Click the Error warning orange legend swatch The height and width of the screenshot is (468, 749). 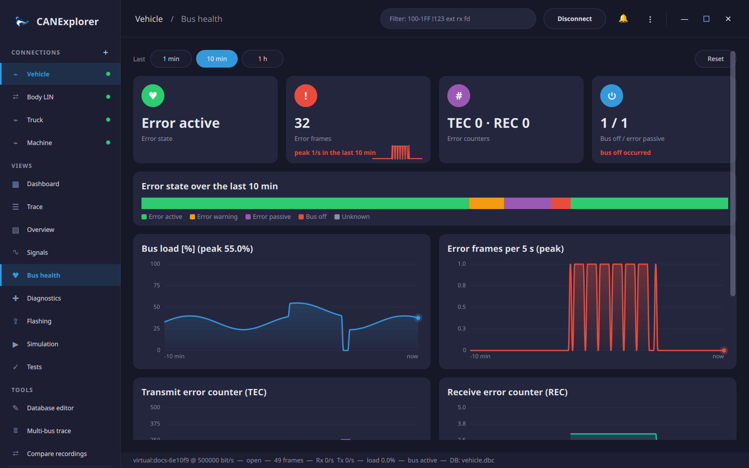click(192, 217)
